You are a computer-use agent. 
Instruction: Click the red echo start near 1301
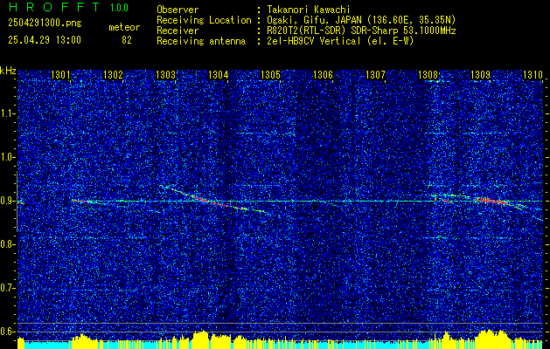(x=80, y=201)
